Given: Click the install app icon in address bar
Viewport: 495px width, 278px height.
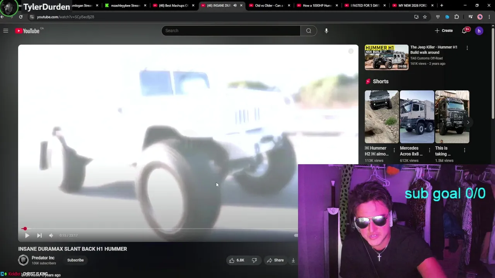Looking at the screenshot, I should coord(416,17).
